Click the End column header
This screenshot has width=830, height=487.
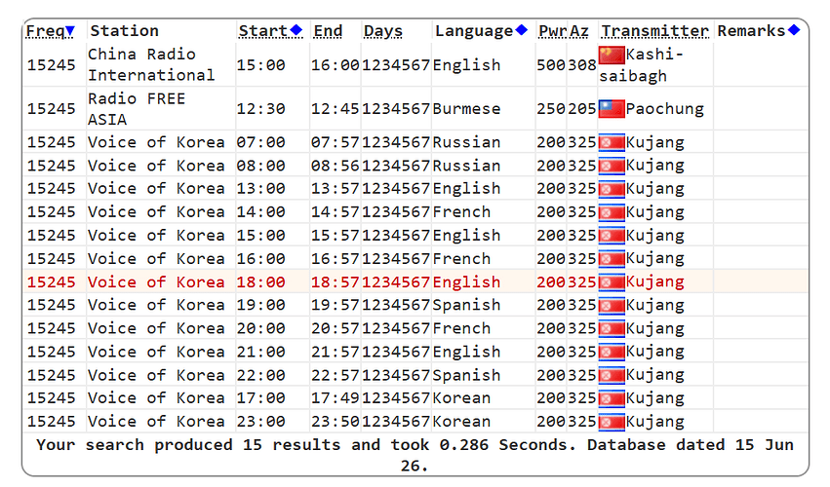point(328,31)
